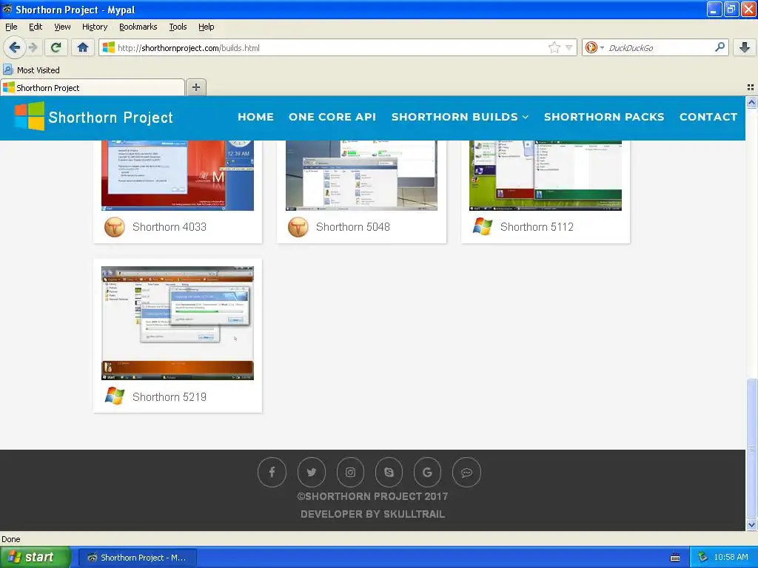Click the DEVELOPER BY SKULLTRAIL footer text
This screenshot has height=568, width=758.
pos(373,514)
